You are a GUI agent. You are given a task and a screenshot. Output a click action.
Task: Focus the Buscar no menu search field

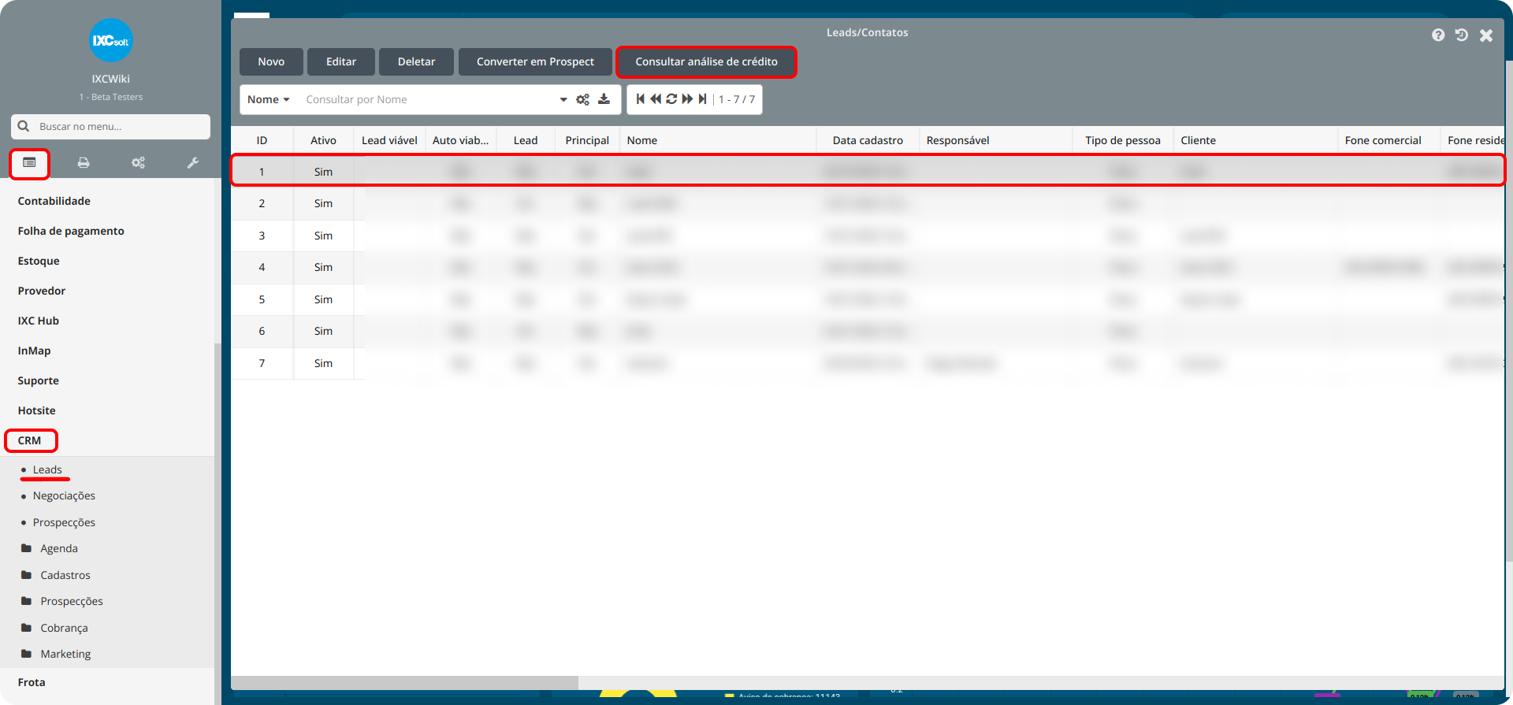tap(110, 126)
